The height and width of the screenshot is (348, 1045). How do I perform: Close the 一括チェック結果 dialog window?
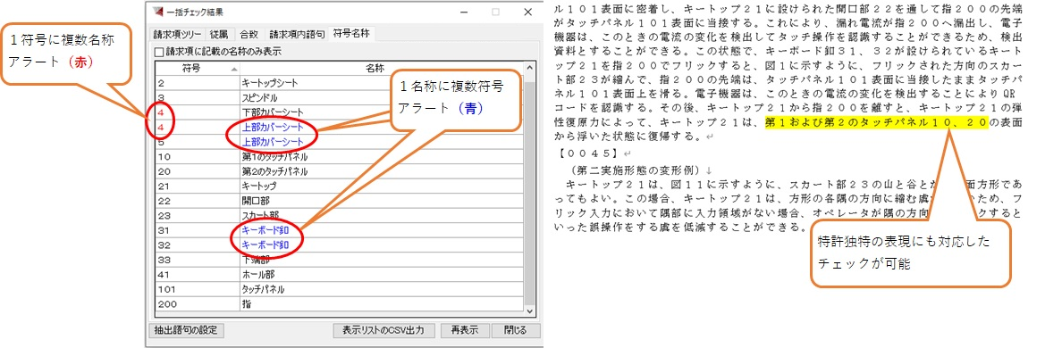pos(527,12)
